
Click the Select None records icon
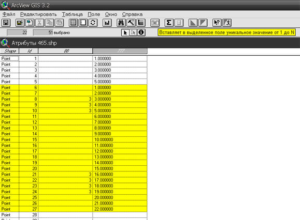tap(83, 23)
